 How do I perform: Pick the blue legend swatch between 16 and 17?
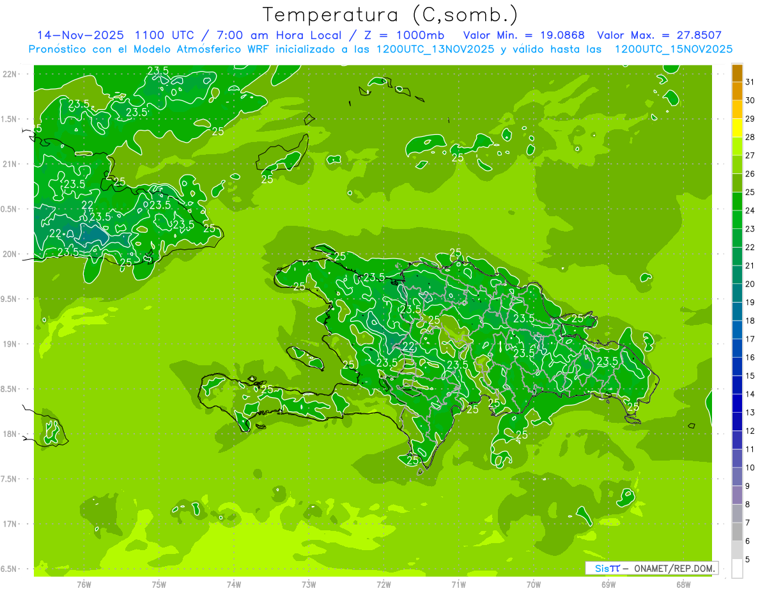click(x=737, y=348)
